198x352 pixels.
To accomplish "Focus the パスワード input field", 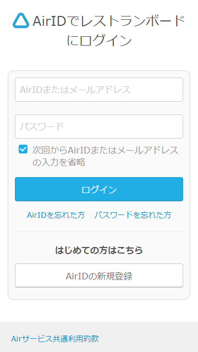I will pos(99,127).
